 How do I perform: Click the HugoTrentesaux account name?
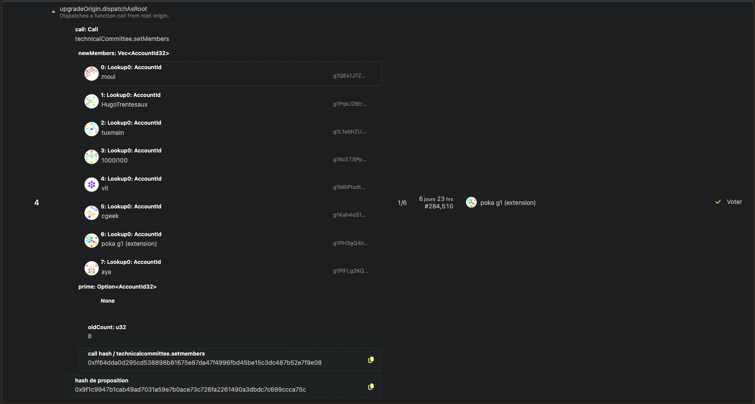tap(124, 105)
